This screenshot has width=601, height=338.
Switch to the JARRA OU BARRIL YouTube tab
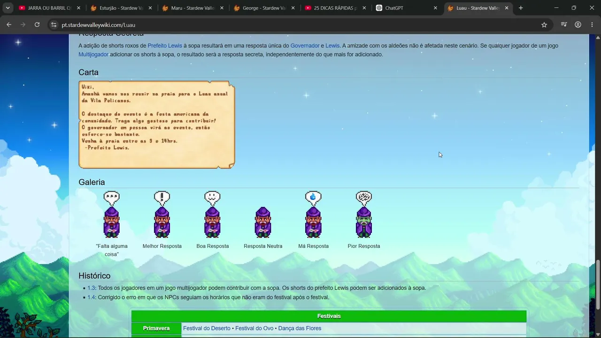coord(50,8)
